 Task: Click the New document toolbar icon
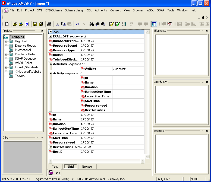7,24
